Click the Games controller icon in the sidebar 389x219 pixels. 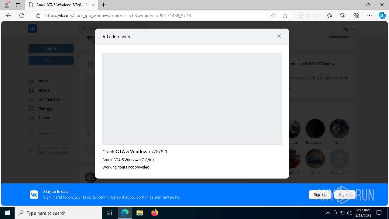pos(32,118)
